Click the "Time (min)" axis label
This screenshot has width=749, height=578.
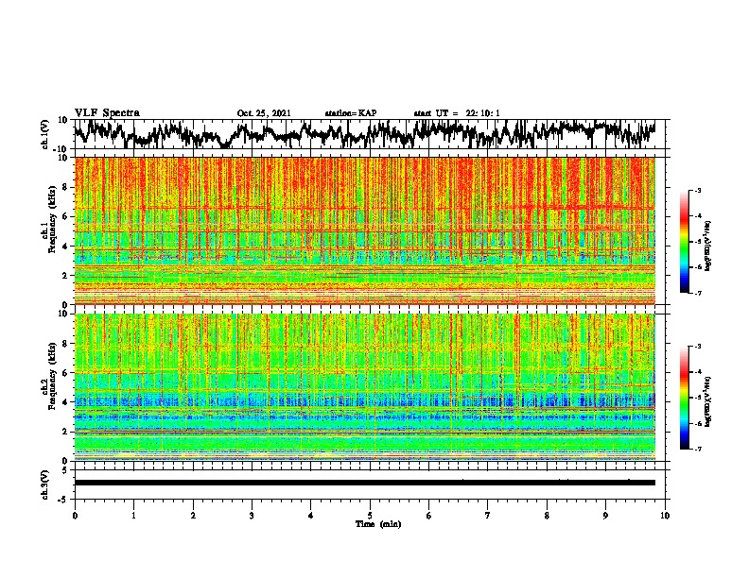point(378,524)
